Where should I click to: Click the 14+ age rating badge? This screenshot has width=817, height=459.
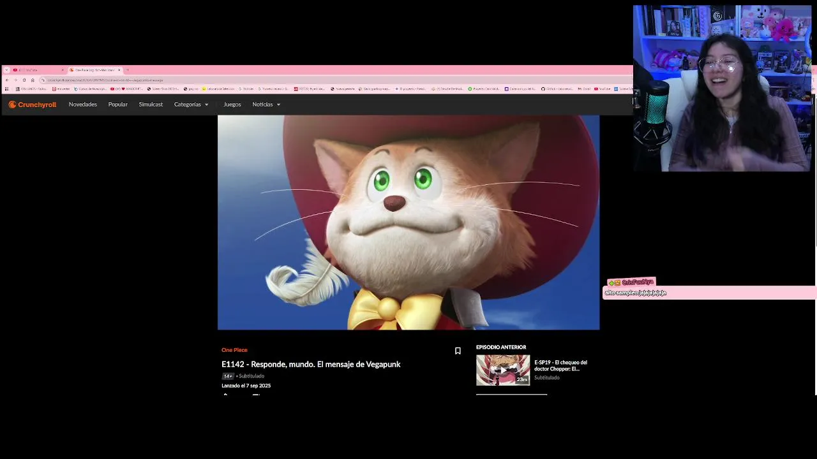tap(228, 376)
